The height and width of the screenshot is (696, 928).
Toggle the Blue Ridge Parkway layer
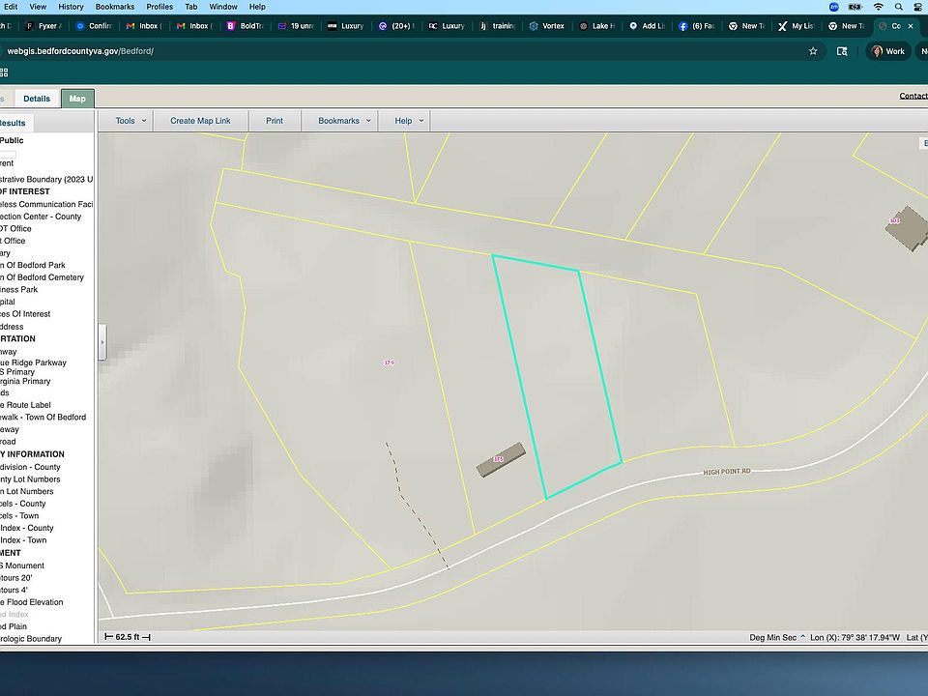[x=34, y=362]
